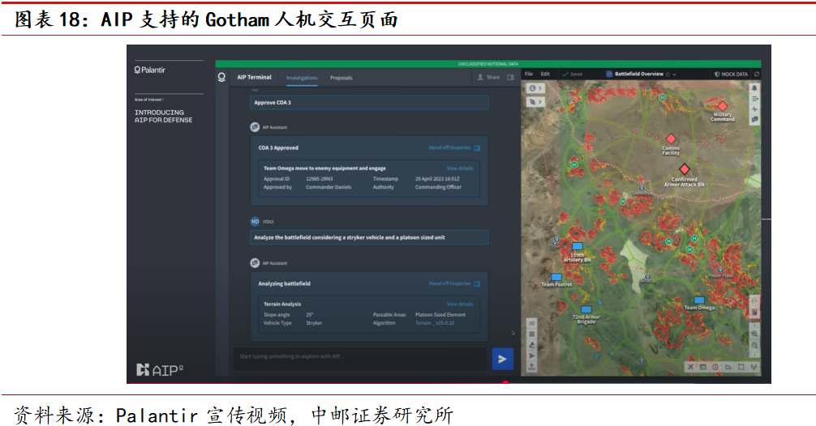This screenshot has width=816, height=426.
Task: Click the AIP logo in left sidebar
Action: pos(160,370)
